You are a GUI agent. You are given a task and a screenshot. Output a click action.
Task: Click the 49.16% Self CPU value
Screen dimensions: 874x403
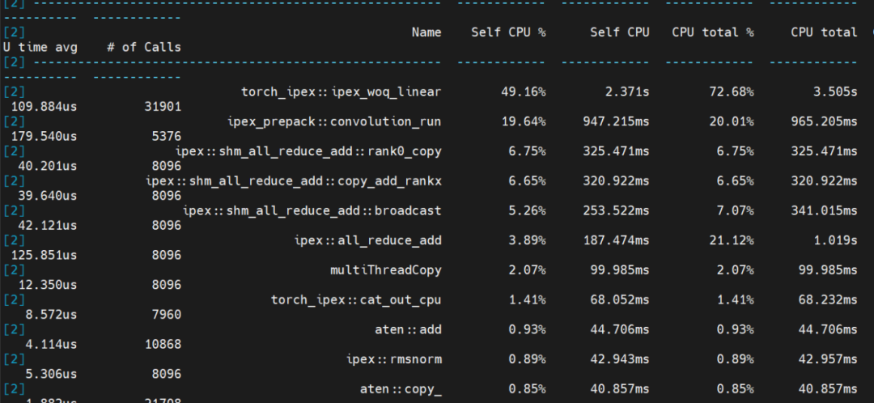click(x=523, y=91)
